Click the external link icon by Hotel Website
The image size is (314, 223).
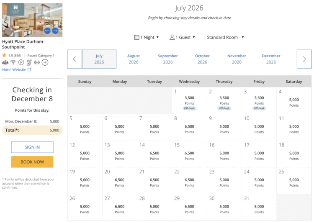29,69
